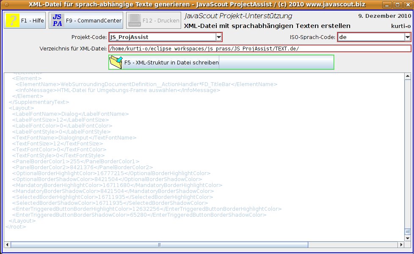Click the yellow question mark help icon
The image size is (414, 254).
(13, 20)
